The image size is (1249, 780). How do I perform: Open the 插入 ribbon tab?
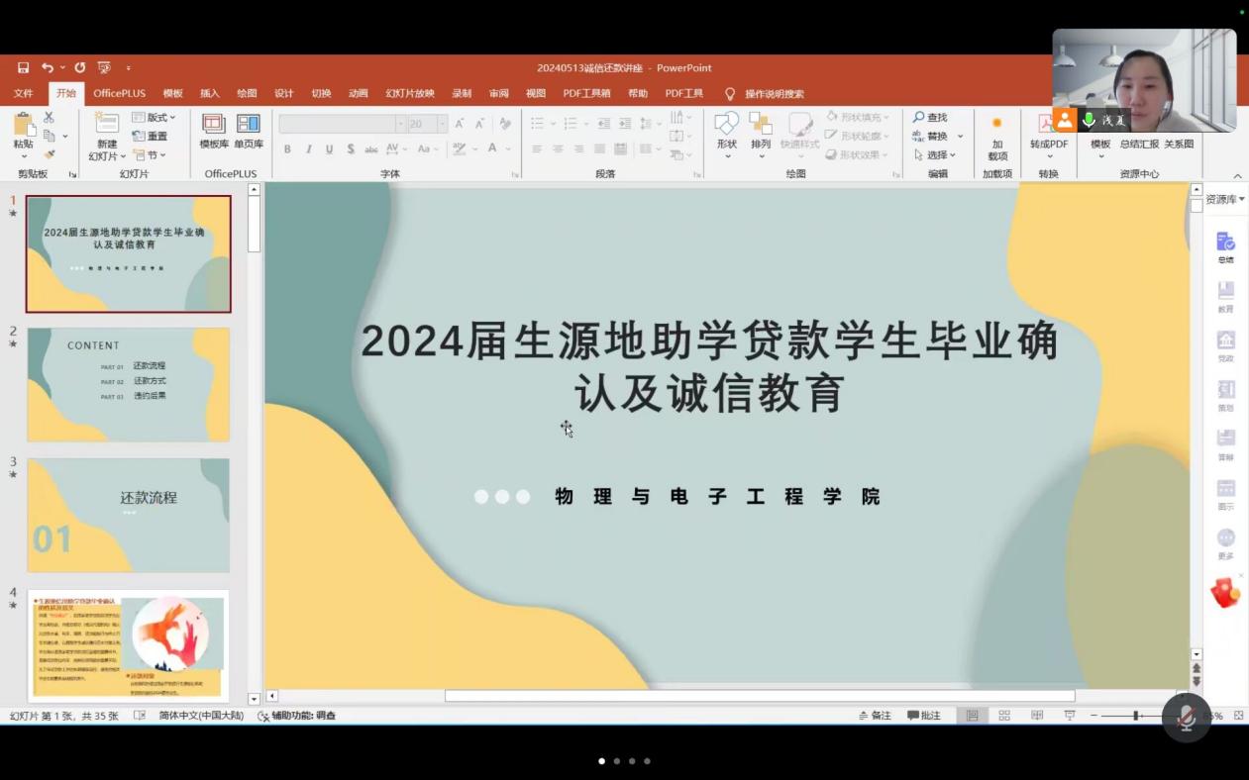[x=210, y=94]
